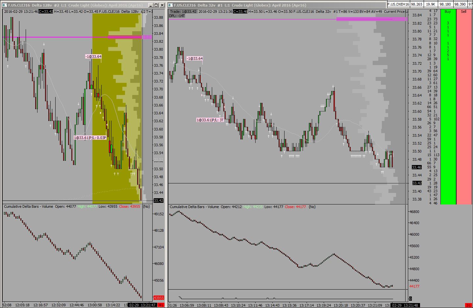The image size is (473, 308).
Task: Click the 02-29 13:21:47 time axis label
Action: tap(142, 305)
